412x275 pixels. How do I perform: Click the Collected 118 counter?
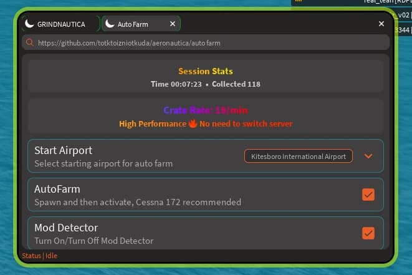236,84
